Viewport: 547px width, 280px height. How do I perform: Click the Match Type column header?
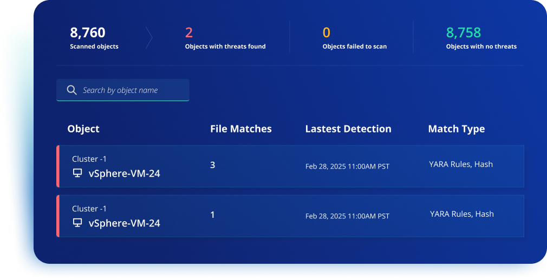point(457,129)
